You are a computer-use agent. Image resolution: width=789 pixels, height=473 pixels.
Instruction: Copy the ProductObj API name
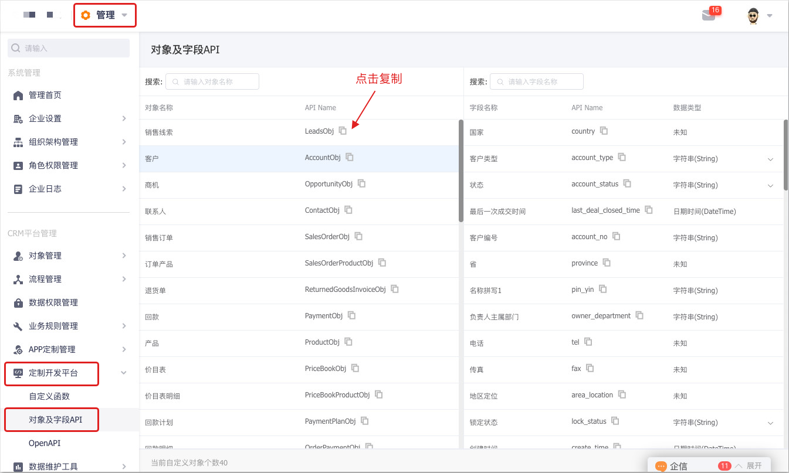tap(348, 342)
